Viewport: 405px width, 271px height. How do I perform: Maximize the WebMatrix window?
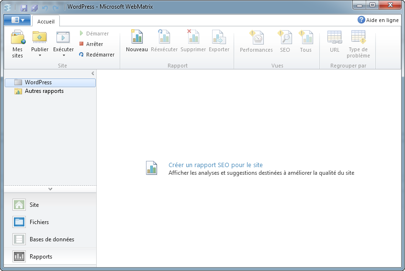click(x=372, y=5)
